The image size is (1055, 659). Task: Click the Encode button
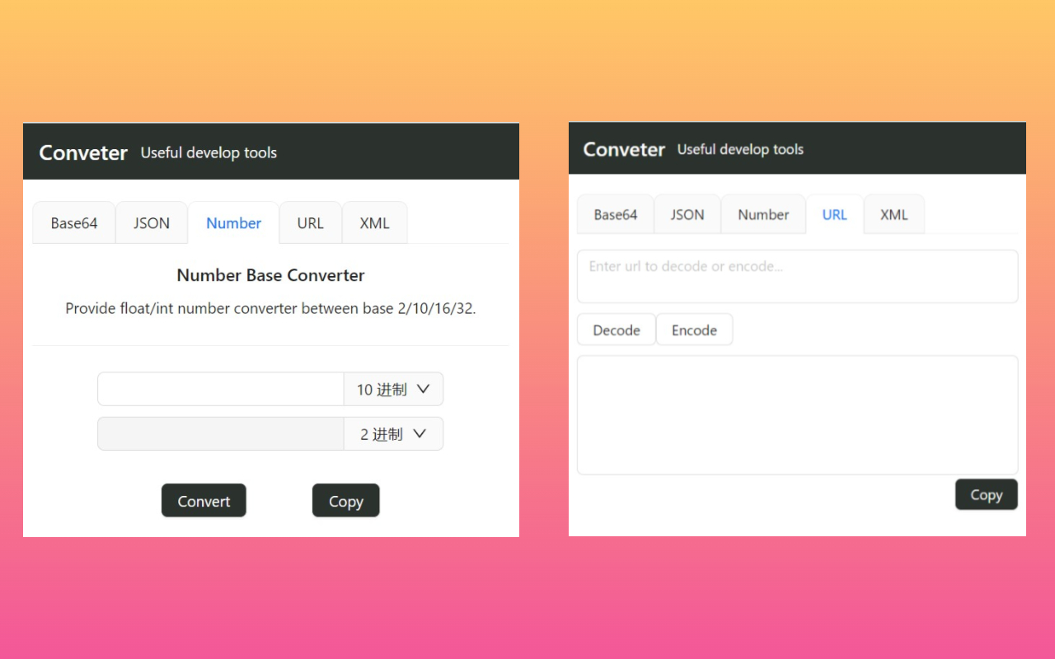pos(694,329)
